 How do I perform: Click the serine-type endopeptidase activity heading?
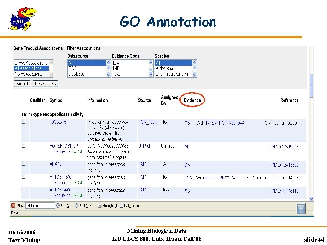pyautogui.click(x=52, y=114)
